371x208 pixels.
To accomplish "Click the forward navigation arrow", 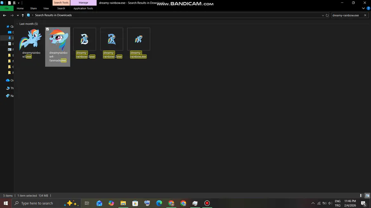I will click(12, 15).
